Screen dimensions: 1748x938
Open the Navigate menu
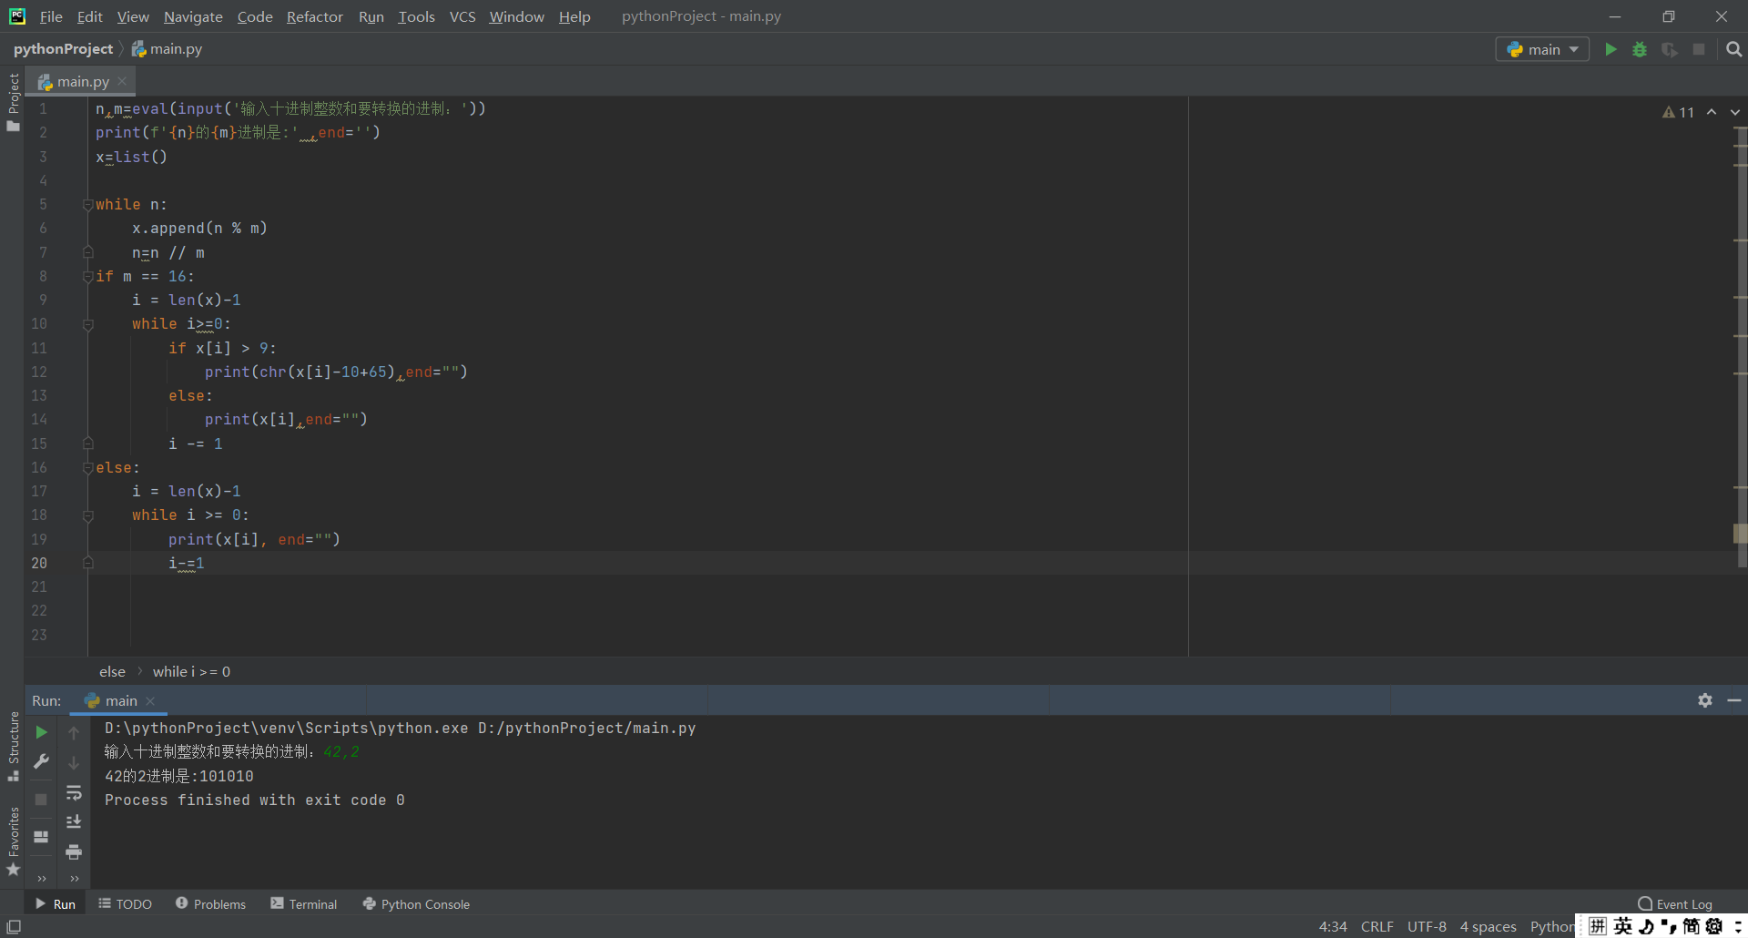pyautogui.click(x=193, y=16)
